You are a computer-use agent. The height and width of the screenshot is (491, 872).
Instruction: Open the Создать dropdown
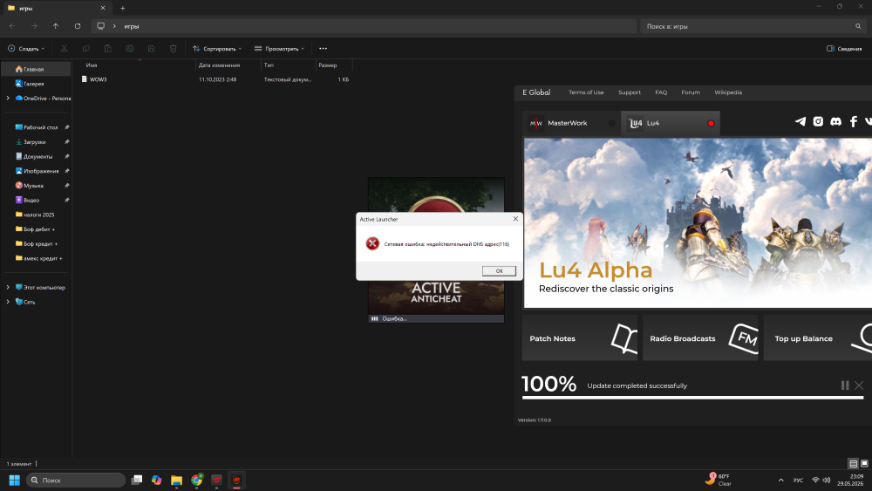[x=26, y=48]
